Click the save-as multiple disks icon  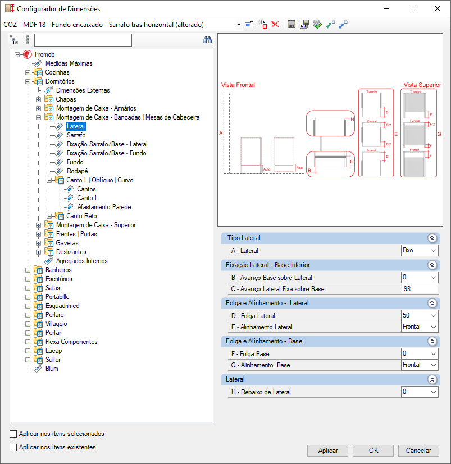(304, 24)
